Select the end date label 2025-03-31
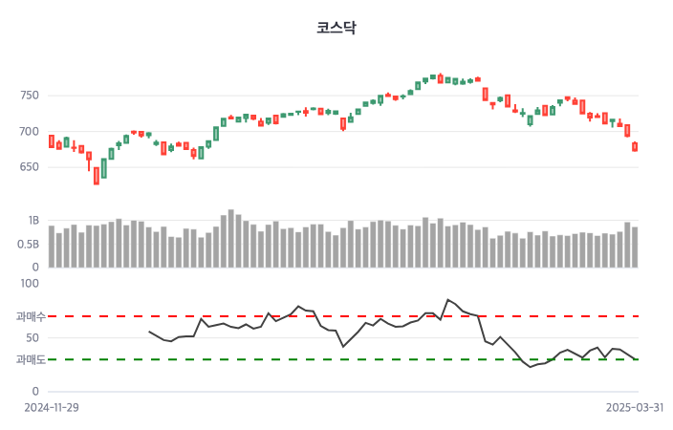The image size is (673, 430). (635, 407)
